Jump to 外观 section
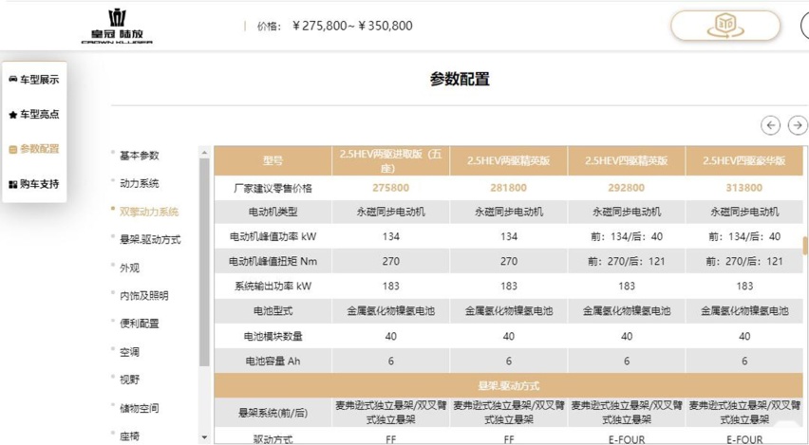This screenshot has width=809, height=445. click(x=129, y=268)
